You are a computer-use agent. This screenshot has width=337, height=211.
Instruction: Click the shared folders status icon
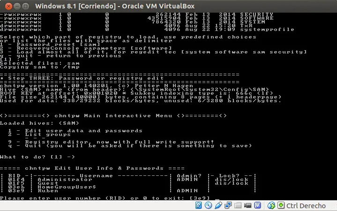click(238, 205)
